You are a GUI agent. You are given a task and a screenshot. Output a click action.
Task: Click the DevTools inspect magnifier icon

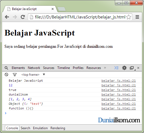pos(6,68)
